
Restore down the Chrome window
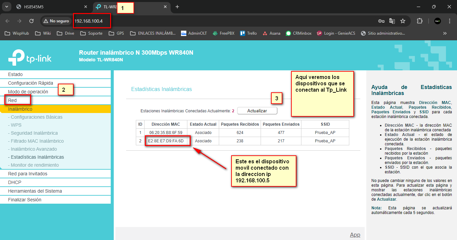coord(434,7)
